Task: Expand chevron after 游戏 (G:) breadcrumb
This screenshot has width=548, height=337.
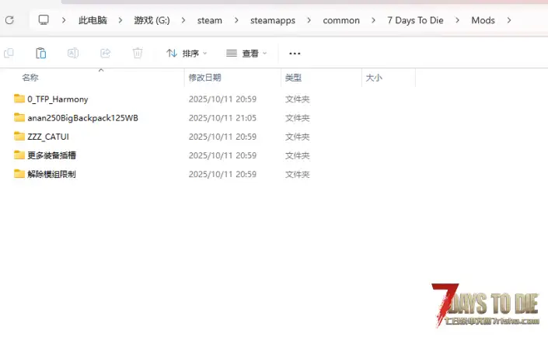Action: click(x=183, y=20)
